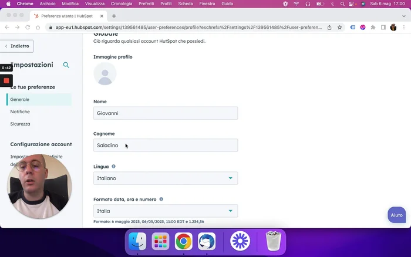Click the profile image avatar placeholder
Screen dimensions: 411x257
click(x=105, y=74)
